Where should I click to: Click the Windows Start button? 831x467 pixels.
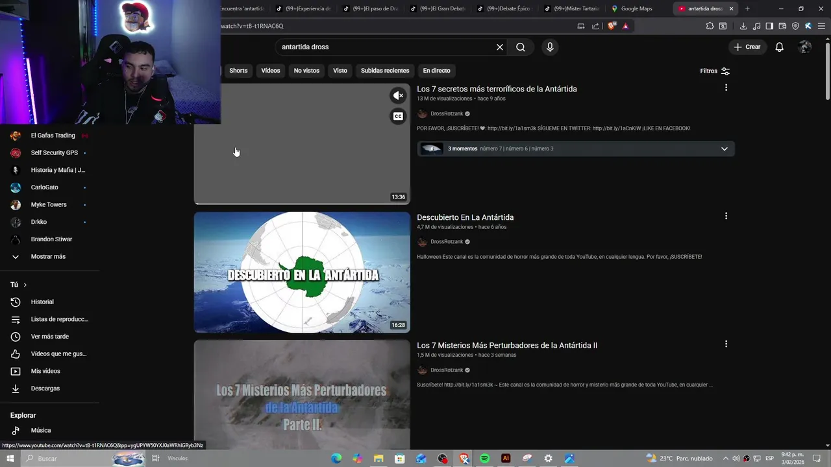[x=10, y=459]
